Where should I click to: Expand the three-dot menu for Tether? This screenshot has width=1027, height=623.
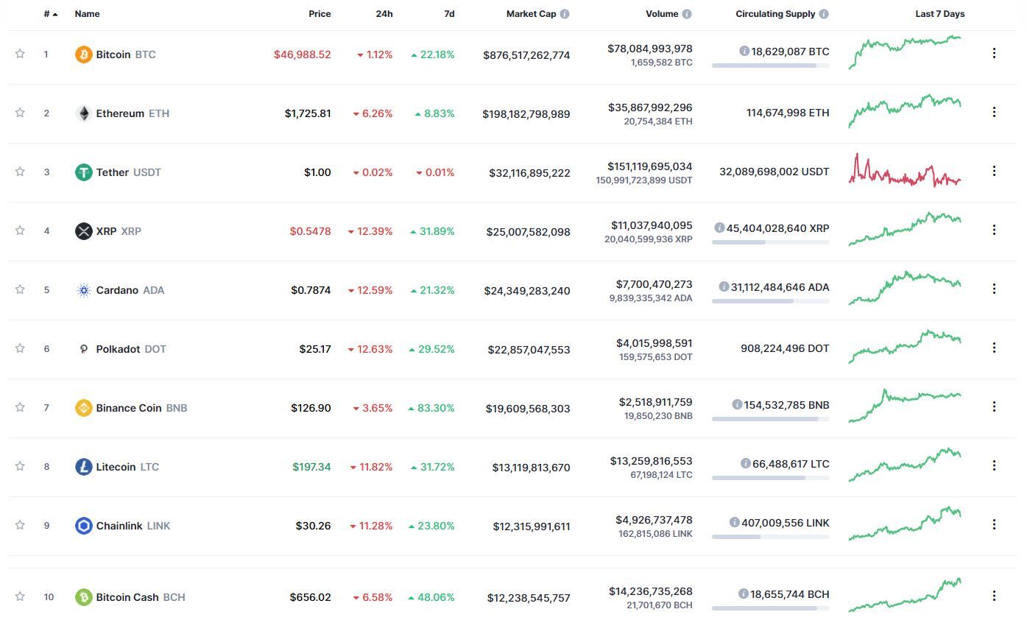[994, 171]
